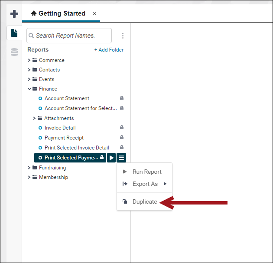Click the Search Report Names field
This screenshot has height=263, width=273.
pyautogui.click(x=69, y=36)
